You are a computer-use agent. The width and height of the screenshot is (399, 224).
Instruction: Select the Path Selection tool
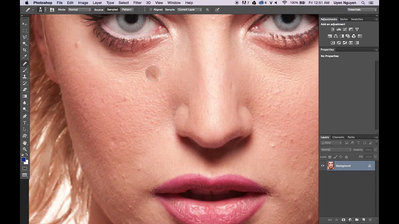[25, 129]
